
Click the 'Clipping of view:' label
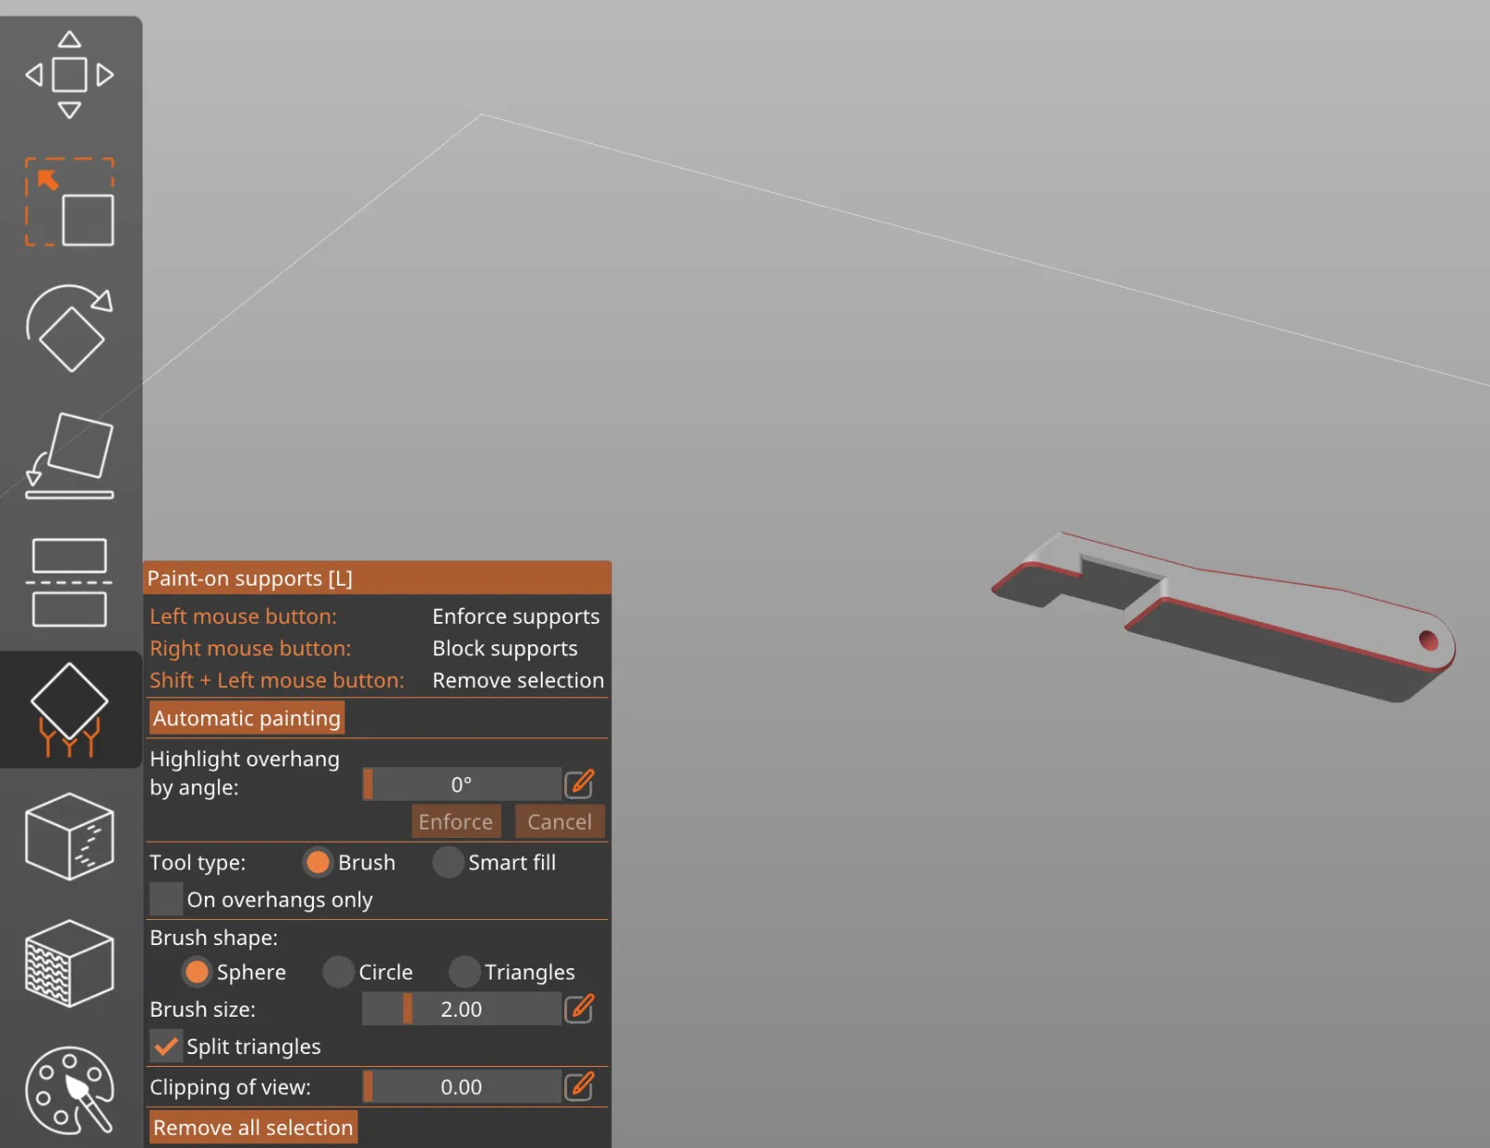click(230, 1087)
